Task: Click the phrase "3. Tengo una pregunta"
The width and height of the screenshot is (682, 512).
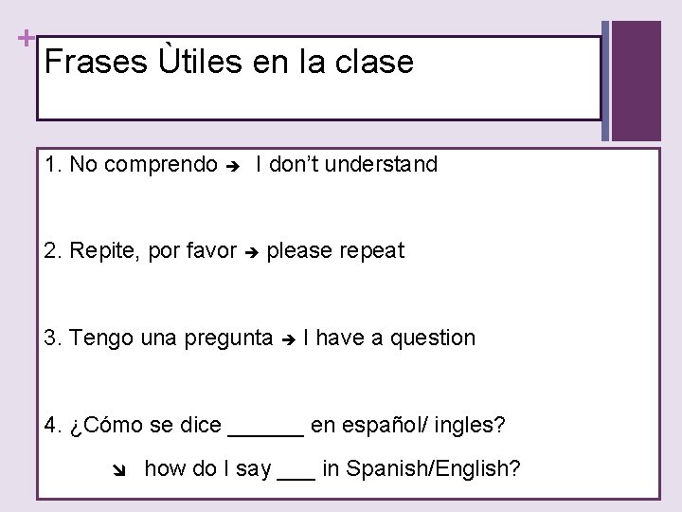Action: tap(158, 338)
